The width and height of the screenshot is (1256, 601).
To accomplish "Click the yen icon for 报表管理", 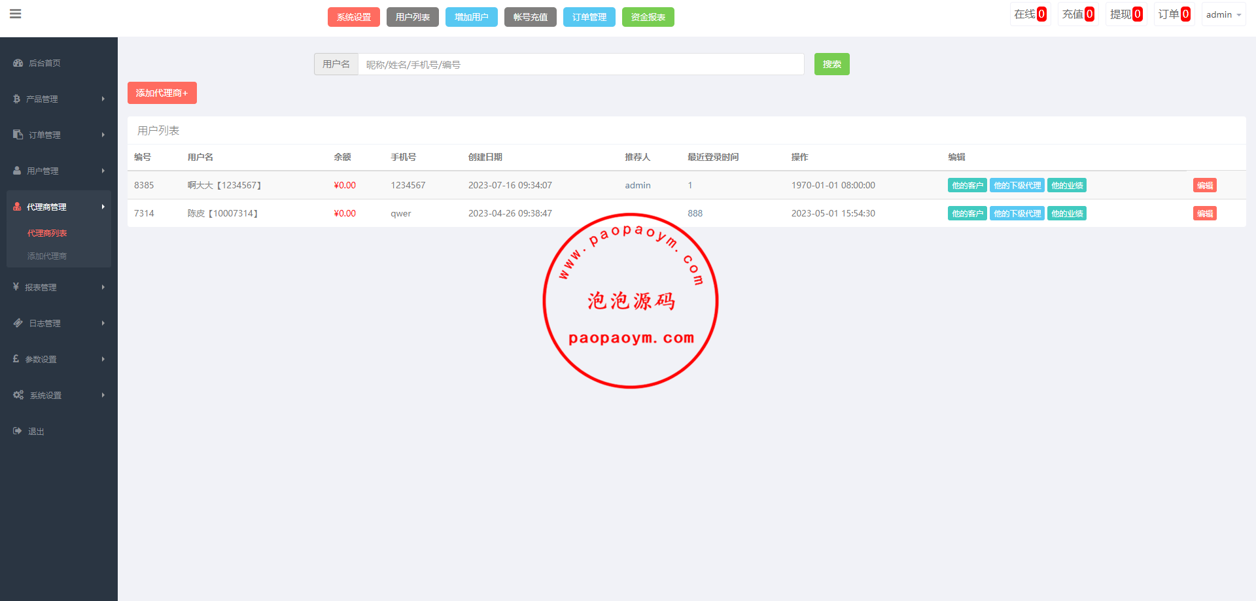I will pos(16,287).
